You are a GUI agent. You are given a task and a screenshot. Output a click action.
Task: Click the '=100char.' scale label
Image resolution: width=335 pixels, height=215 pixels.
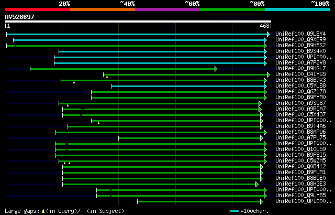pyautogui.click(x=254, y=211)
